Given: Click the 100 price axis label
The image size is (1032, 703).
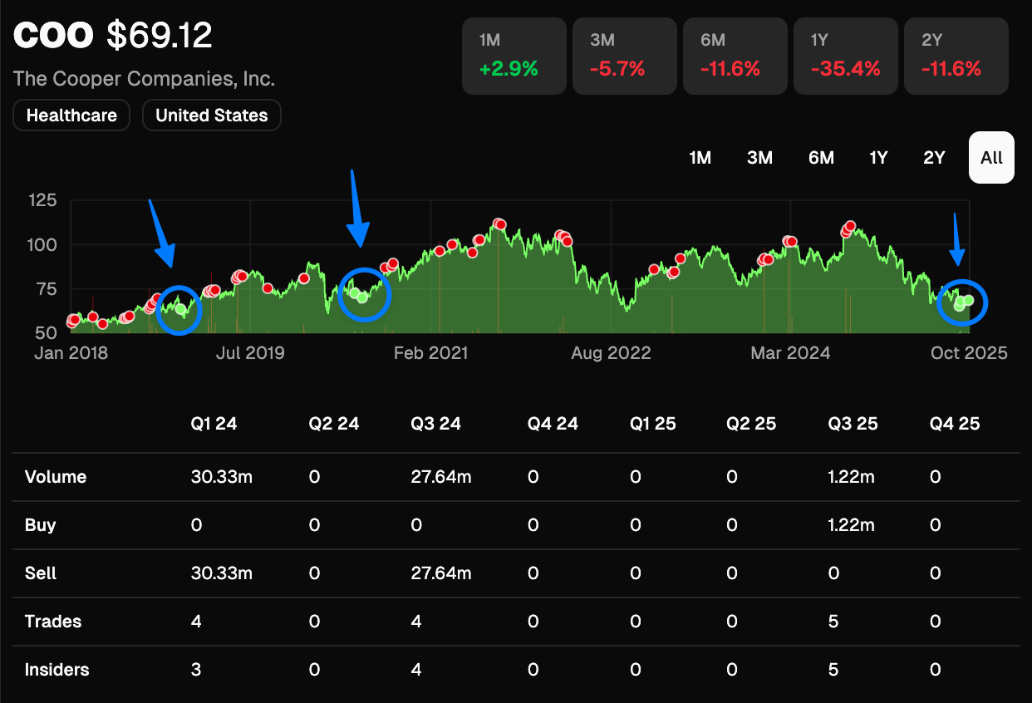Looking at the screenshot, I should [42, 245].
